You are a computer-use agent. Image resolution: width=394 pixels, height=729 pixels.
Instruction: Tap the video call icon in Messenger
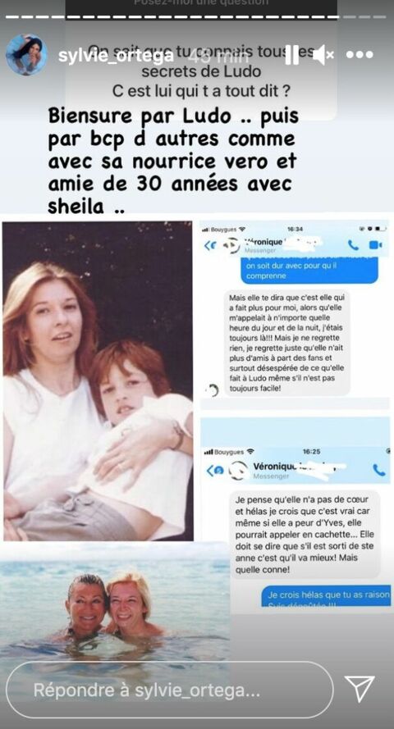(x=375, y=245)
